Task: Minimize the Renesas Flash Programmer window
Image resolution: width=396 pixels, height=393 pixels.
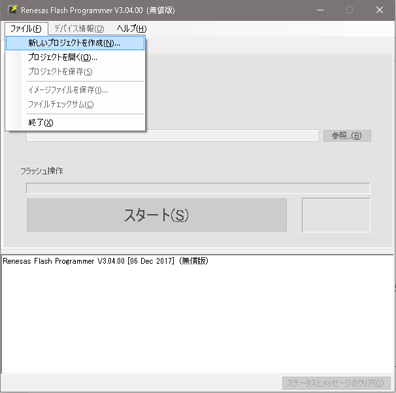Action: pos(320,10)
